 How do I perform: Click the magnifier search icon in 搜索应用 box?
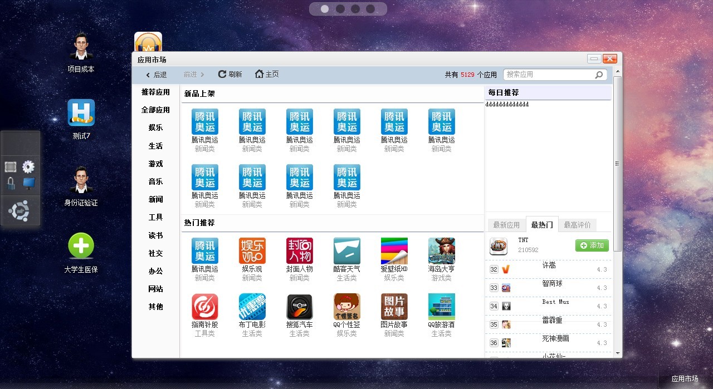click(x=599, y=75)
